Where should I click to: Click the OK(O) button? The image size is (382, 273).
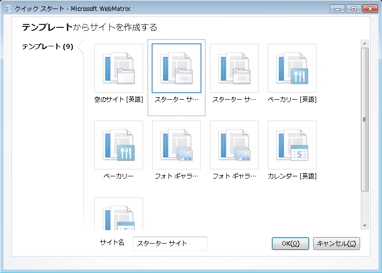click(x=290, y=244)
